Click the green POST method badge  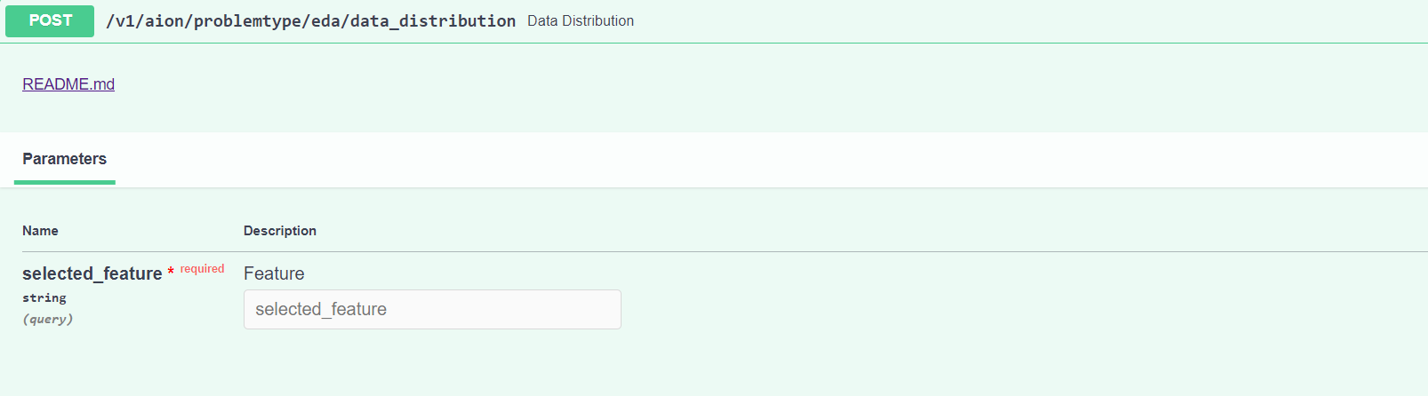pyautogui.click(x=50, y=20)
